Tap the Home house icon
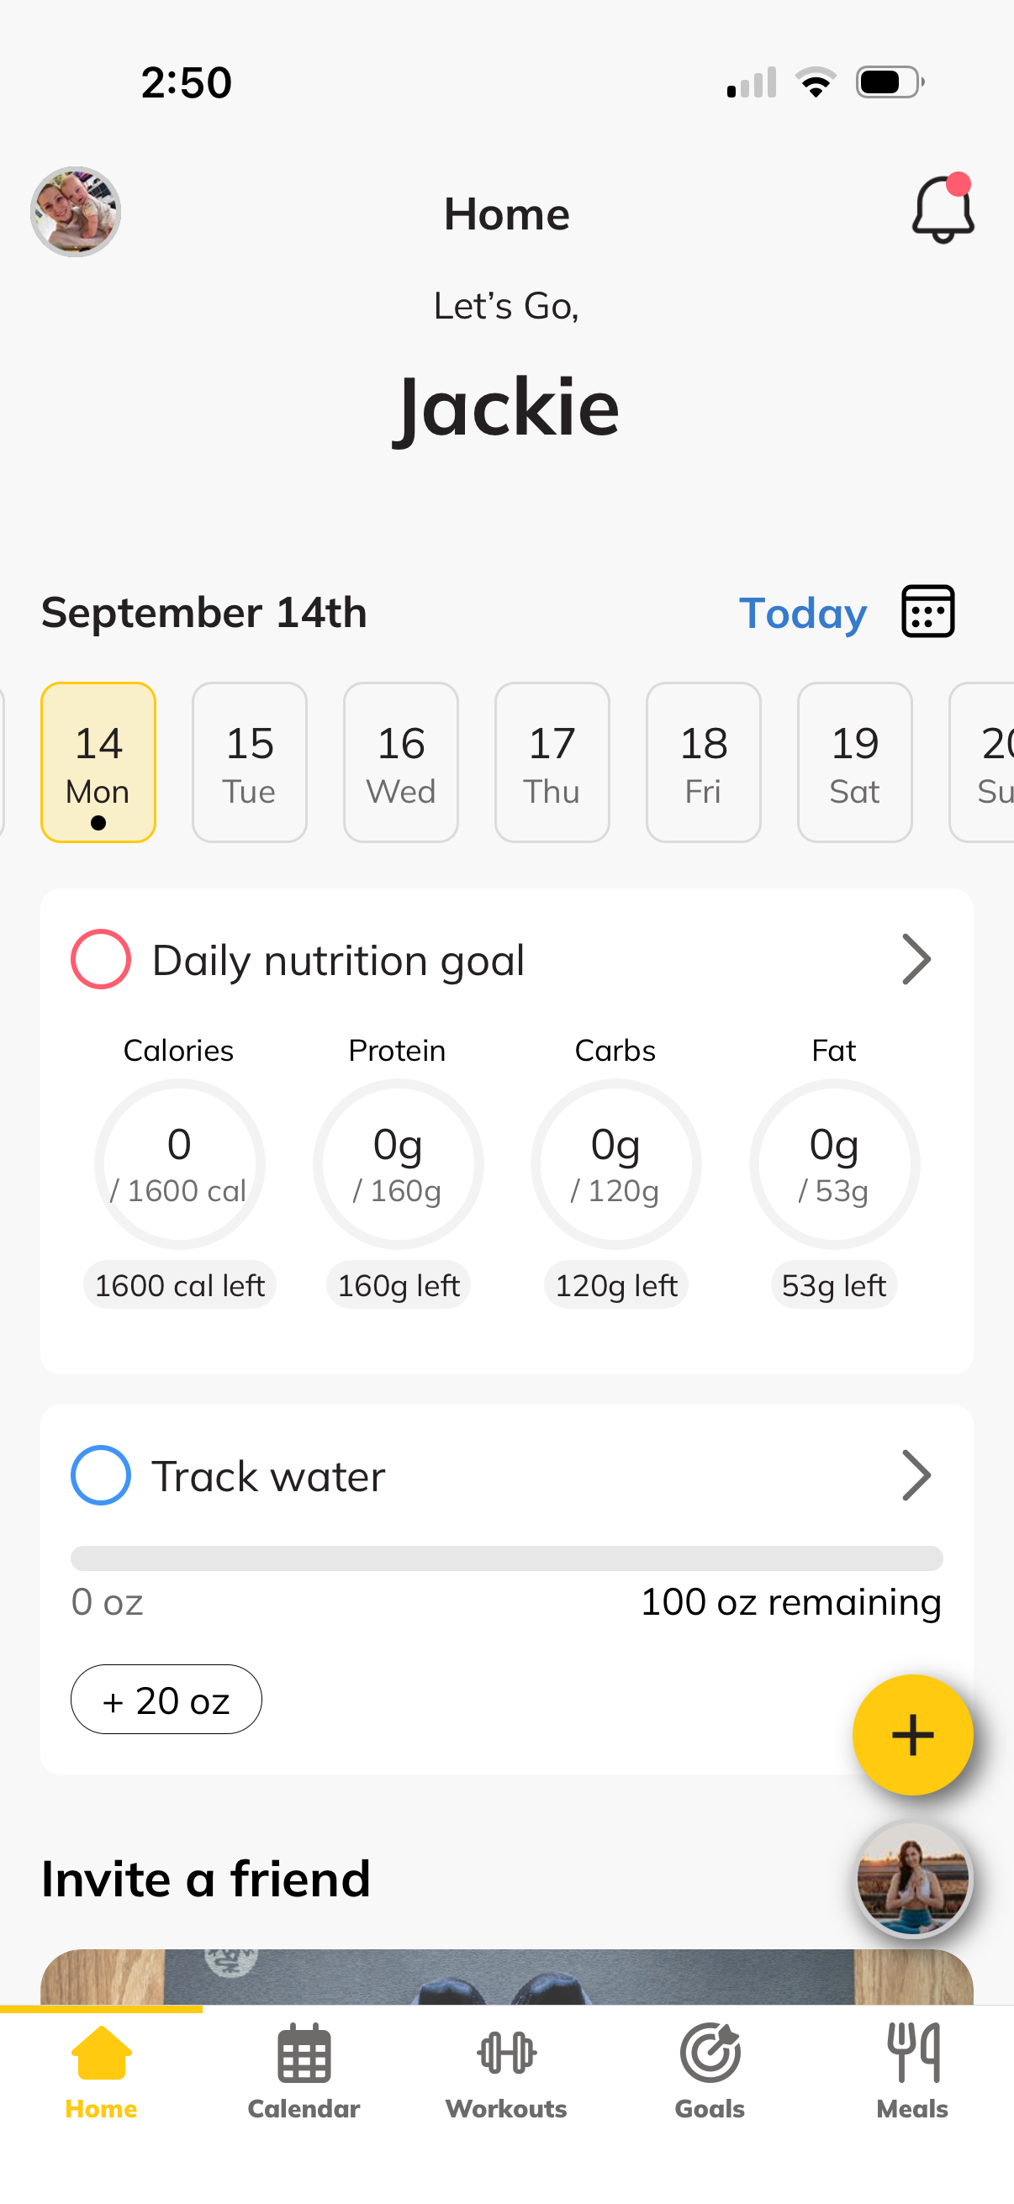This screenshot has height=2204, width=1014. tap(101, 2053)
